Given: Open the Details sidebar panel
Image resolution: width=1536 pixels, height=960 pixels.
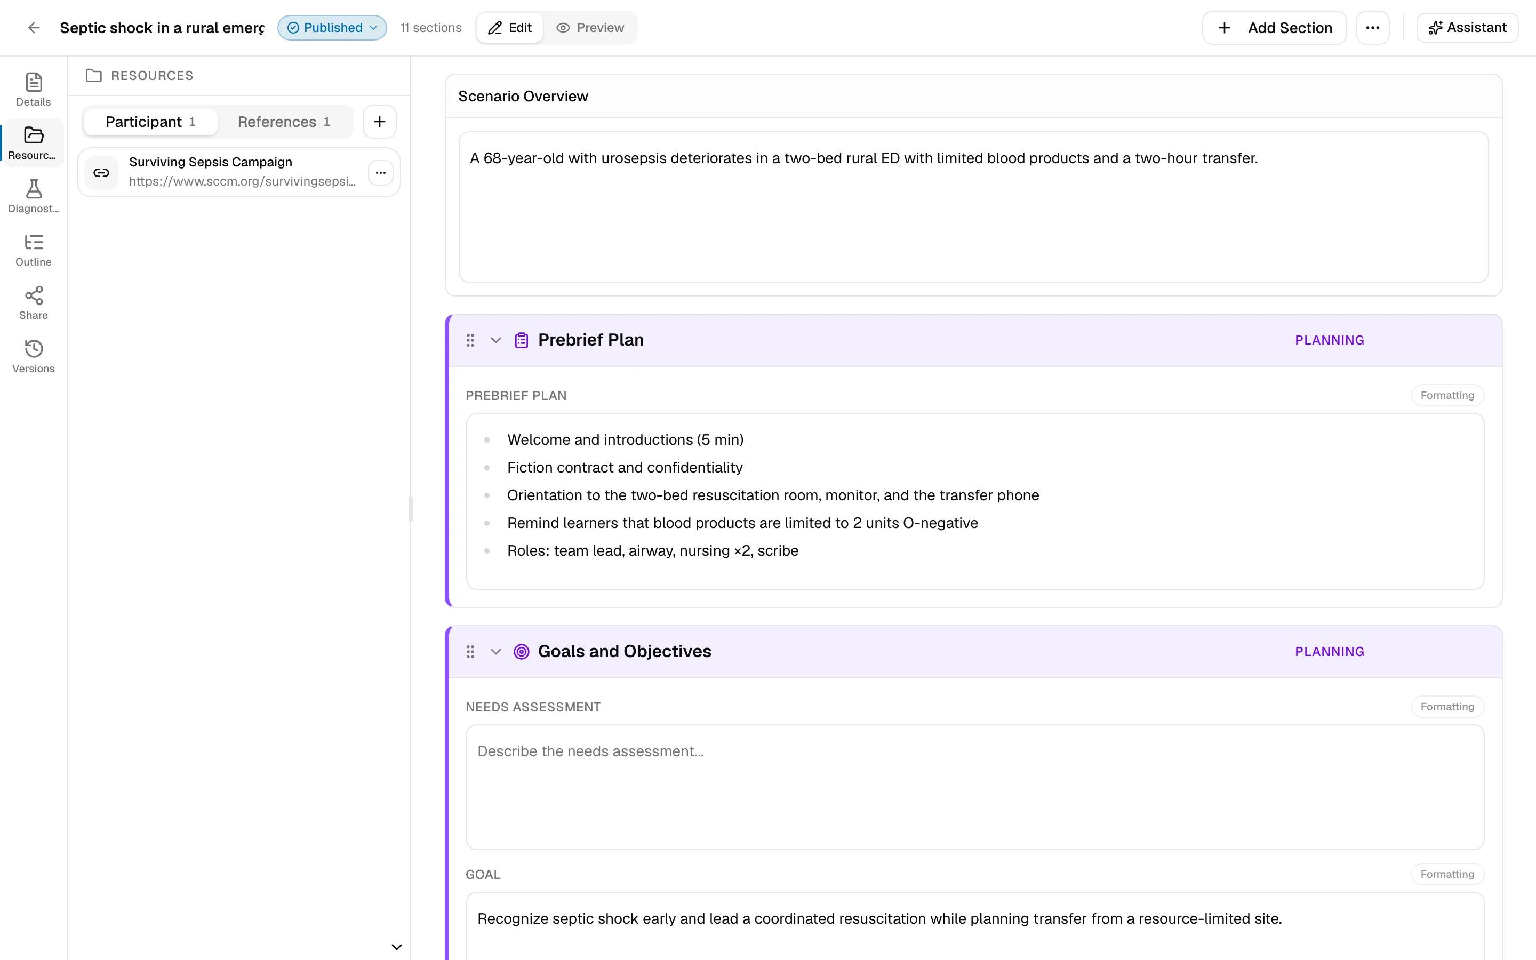Looking at the screenshot, I should 34,90.
